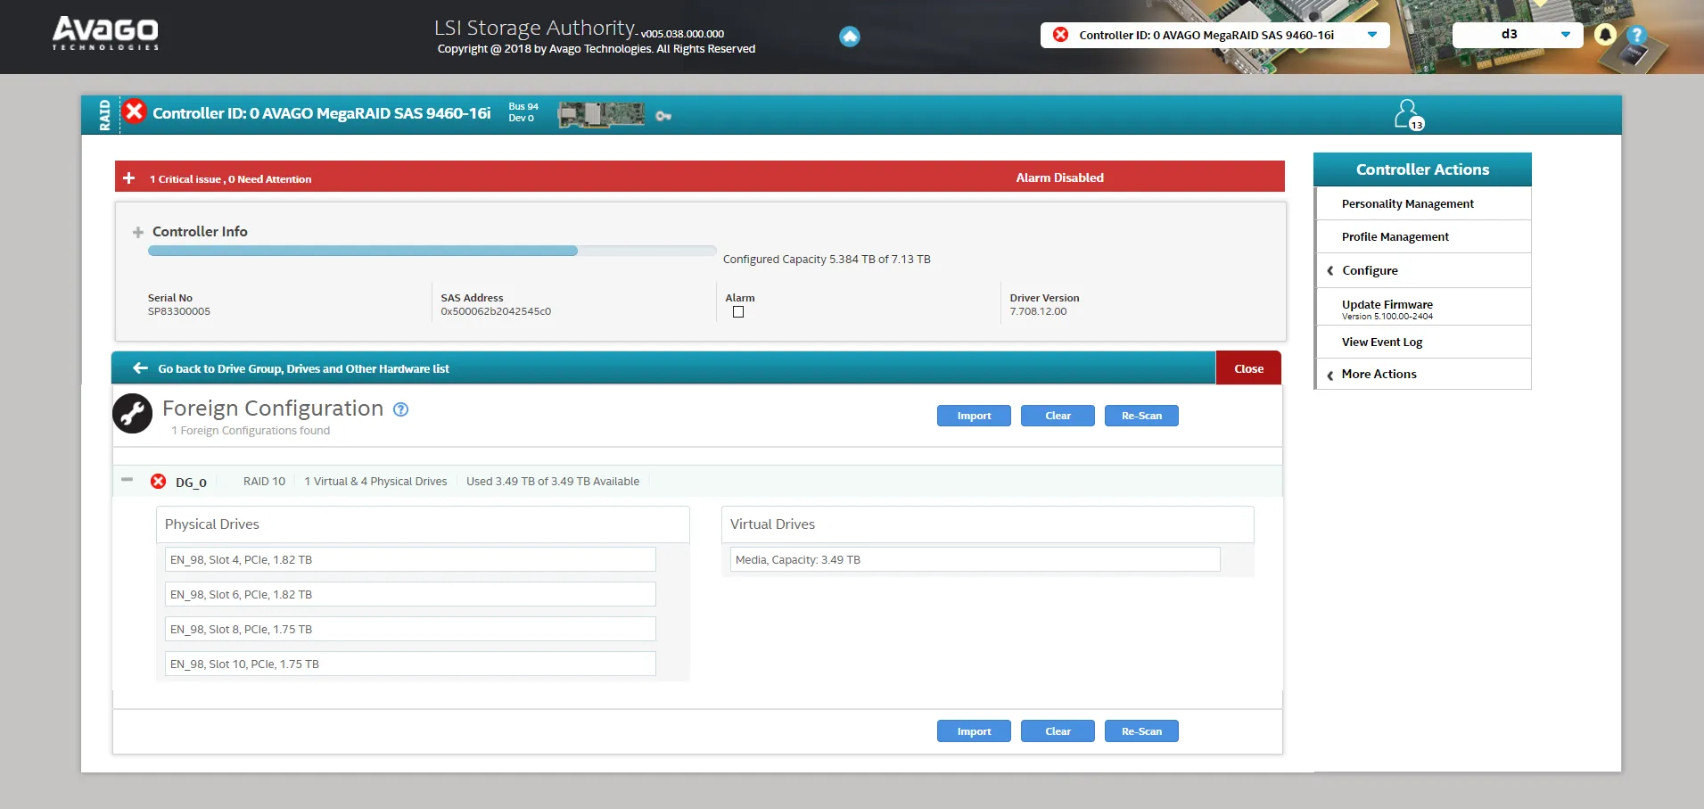
Task: Click Go back to Drive Group link
Action: coord(302,367)
